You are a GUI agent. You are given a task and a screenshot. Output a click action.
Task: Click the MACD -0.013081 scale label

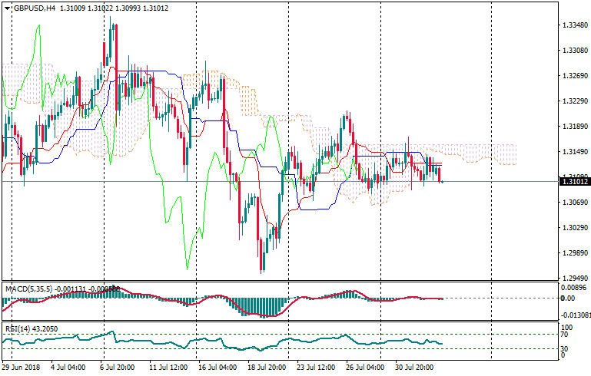[575, 315]
